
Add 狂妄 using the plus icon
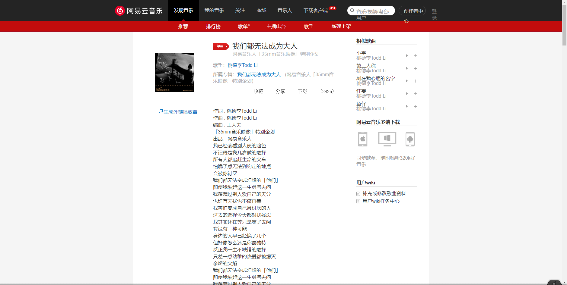[415, 94]
